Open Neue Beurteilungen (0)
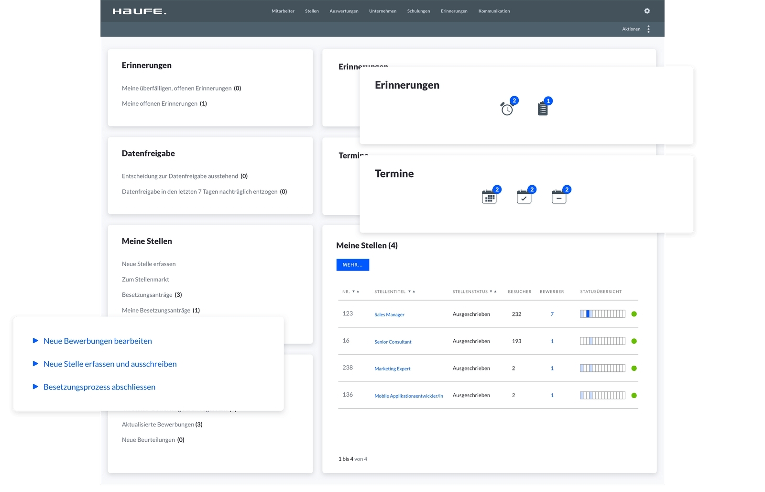The height and width of the screenshot is (492, 765). (153, 440)
